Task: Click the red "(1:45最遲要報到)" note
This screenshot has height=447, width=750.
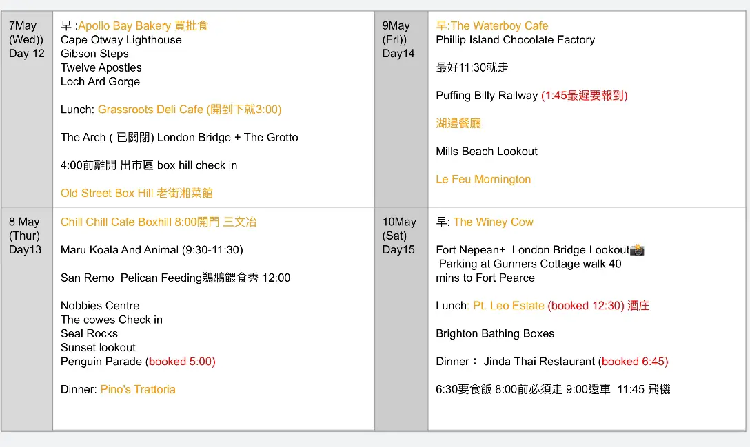Action: (585, 96)
